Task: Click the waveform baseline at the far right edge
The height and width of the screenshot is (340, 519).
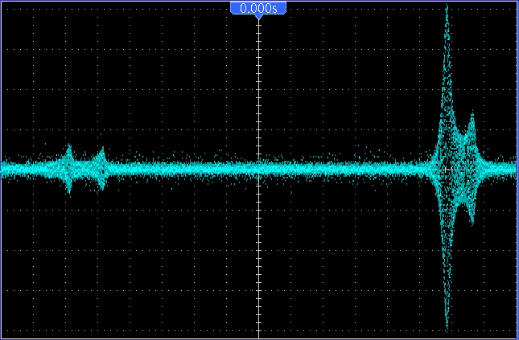Action: (x=514, y=169)
